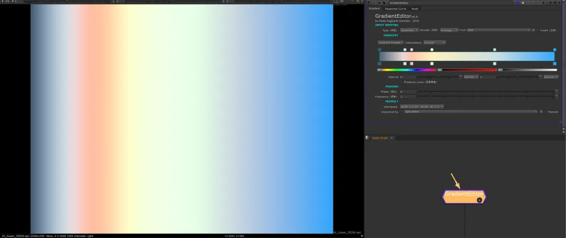Click the gradient preview bar
The width and height of the screenshot is (566, 238).
click(x=467, y=56)
